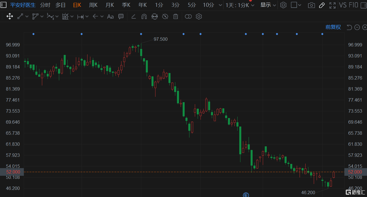367x197 pixels.
Task: Select the line segment drawing tool
Action: tap(20, 16)
